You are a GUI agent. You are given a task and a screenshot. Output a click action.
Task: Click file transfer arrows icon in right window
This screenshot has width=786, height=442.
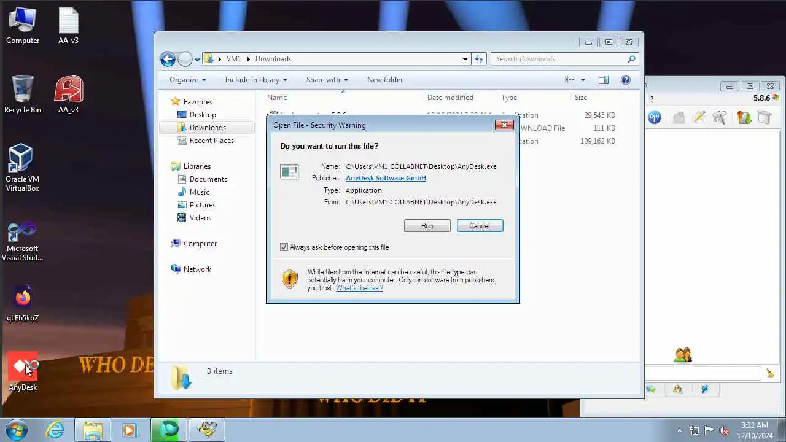pyautogui.click(x=744, y=117)
